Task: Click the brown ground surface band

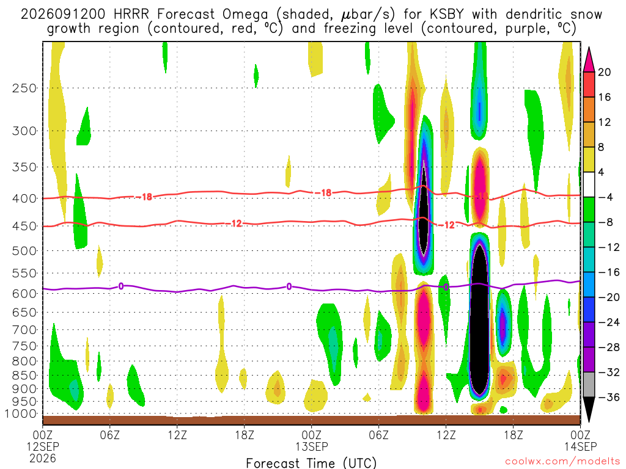Action: [311, 420]
